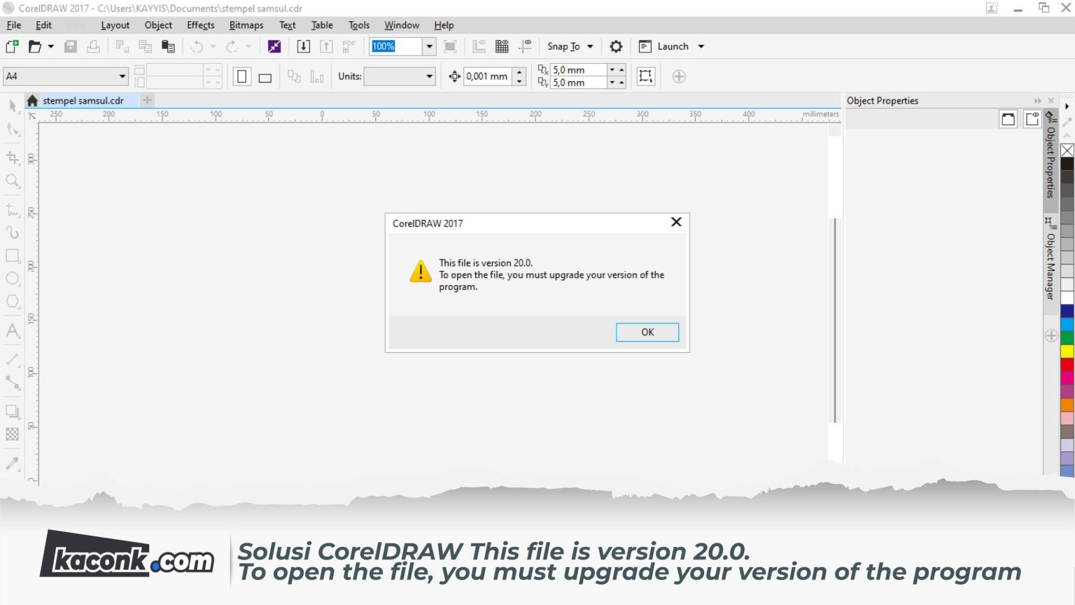
Task: Open the Options gear icon
Action: pyautogui.click(x=616, y=46)
